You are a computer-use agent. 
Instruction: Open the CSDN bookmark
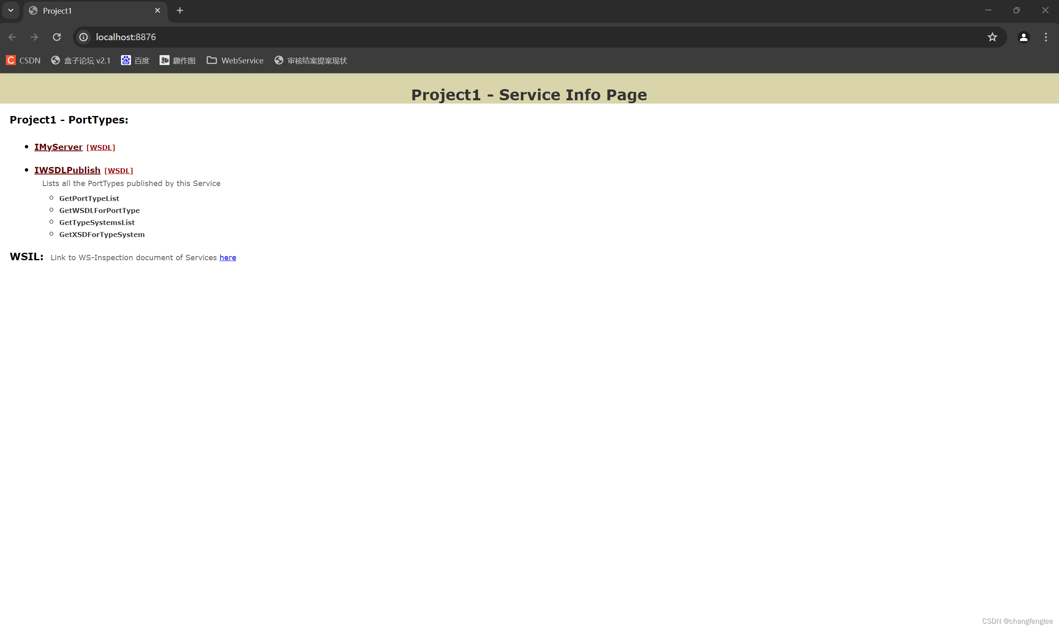(x=23, y=60)
